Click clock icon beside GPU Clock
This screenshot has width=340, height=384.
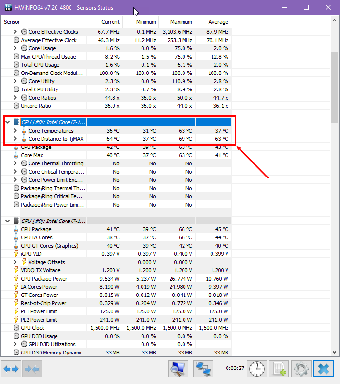tap(16, 328)
